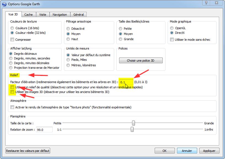This screenshot has height=159, width=225.
Task: Go to the Général tab
Action: click(x=79, y=15)
